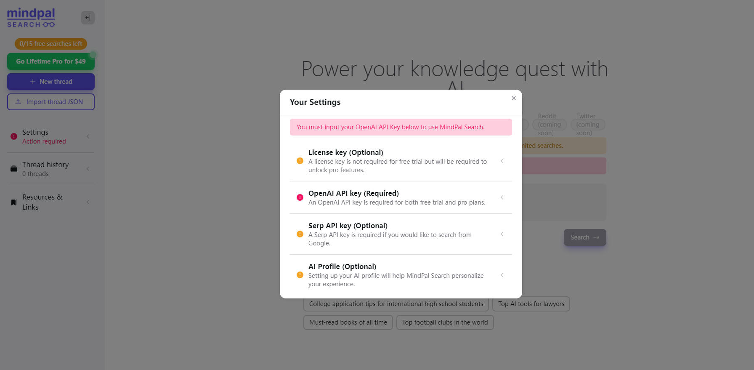Image resolution: width=754 pixels, height=370 pixels.
Task: Click 0/15 free searches left badge
Action: tap(51, 44)
